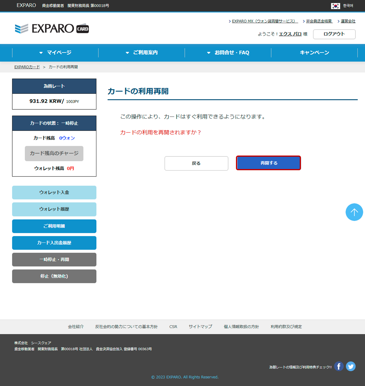Open ウォレット入金 in the sidebar
The image size is (365, 386).
click(x=54, y=192)
